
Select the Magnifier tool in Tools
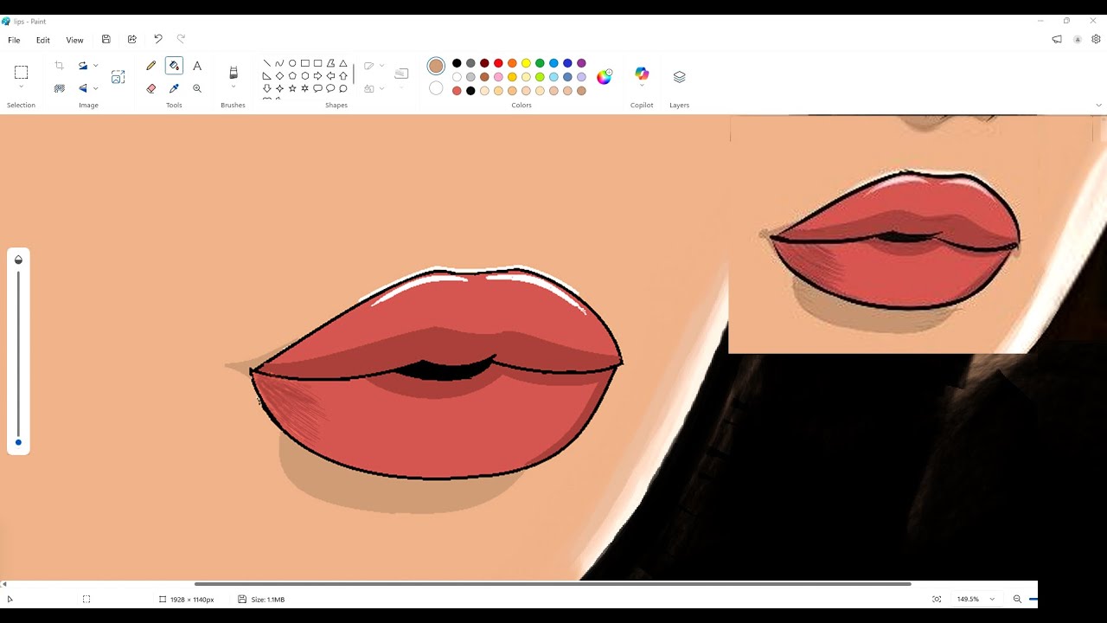coord(197,88)
